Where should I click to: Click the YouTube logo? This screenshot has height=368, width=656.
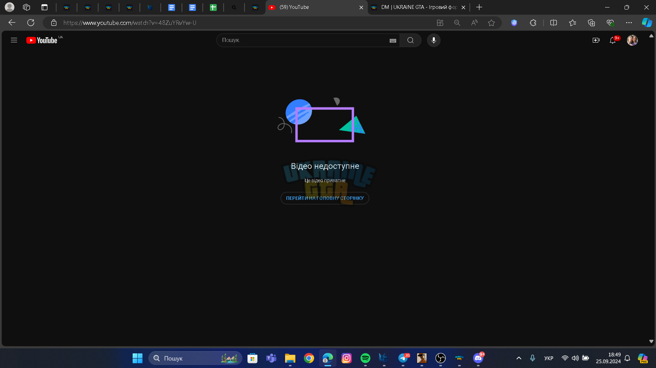[x=42, y=40]
